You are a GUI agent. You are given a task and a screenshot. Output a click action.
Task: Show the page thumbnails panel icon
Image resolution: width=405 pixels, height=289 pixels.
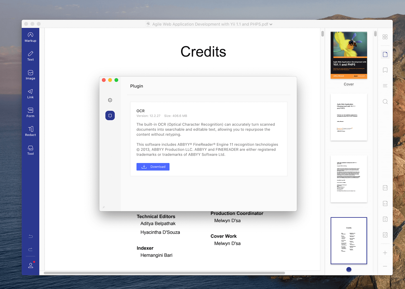(385, 54)
